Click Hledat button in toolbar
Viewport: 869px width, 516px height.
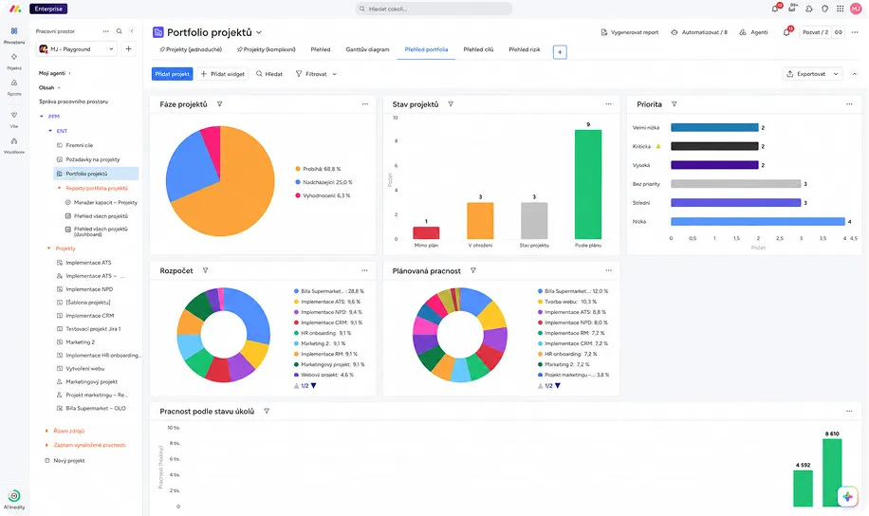tap(269, 74)
